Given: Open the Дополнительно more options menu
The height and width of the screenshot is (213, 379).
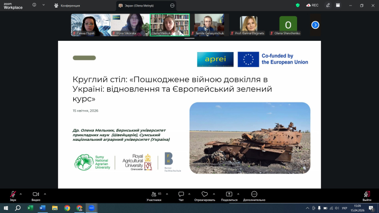Looking at the screenshot, I should pos(254,194).
